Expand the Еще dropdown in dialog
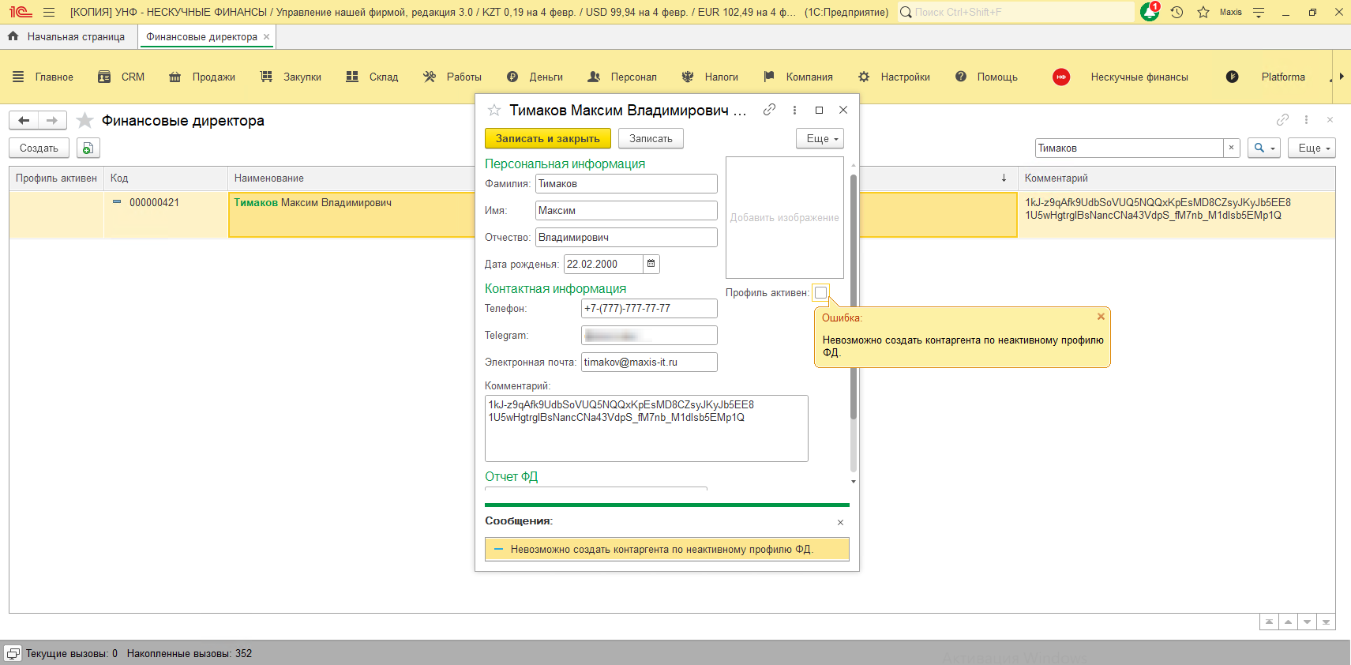This screenshot has height=665, width=1351. coord(820,138)
